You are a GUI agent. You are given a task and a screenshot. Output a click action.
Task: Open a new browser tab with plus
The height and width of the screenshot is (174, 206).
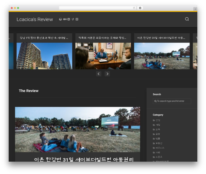click(x=195, y=9)
